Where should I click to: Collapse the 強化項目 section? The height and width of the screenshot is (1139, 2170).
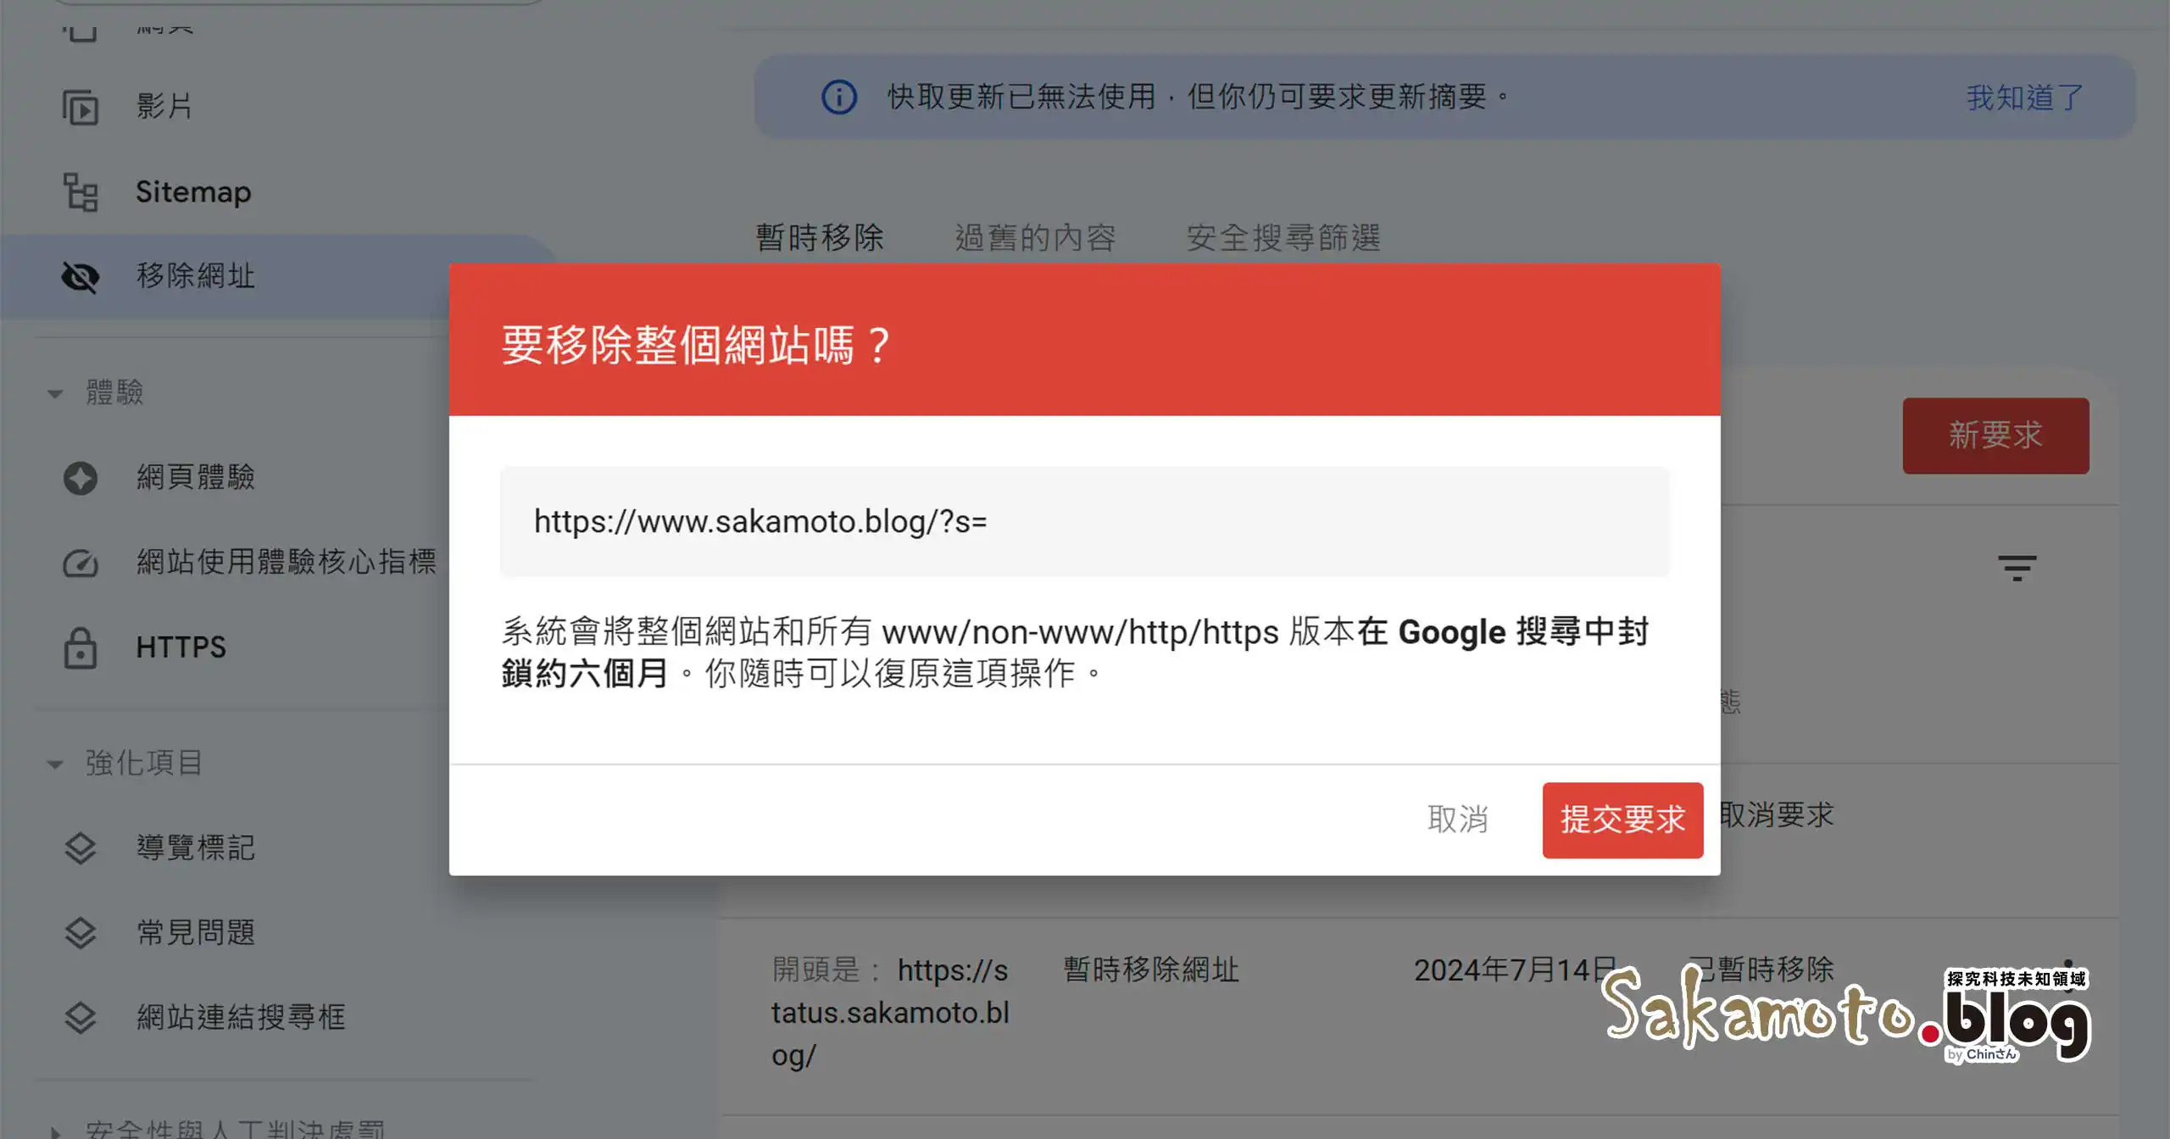click(x=55, y=763)
